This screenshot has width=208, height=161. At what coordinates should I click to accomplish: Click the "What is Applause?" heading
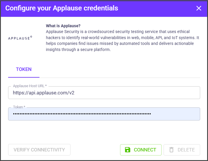point(64,26)
